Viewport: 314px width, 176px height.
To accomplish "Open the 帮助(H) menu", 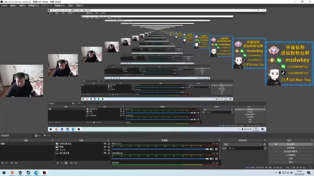I will (x=80, y=5).
